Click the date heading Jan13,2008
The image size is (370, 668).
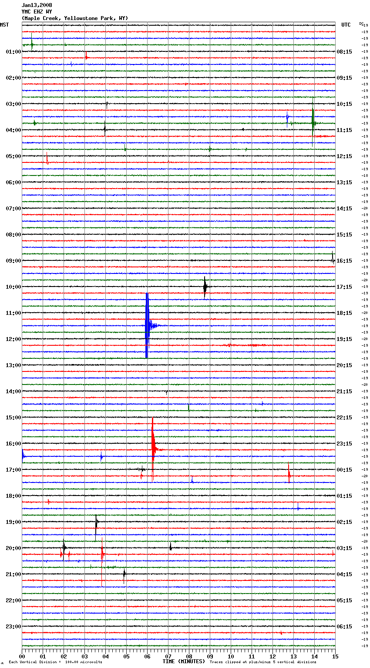(x=37, y=5)
